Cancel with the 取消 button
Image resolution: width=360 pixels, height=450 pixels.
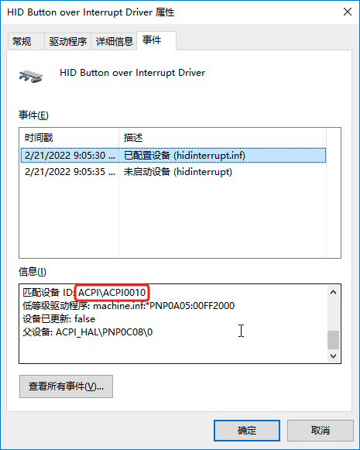click(321, 431)
